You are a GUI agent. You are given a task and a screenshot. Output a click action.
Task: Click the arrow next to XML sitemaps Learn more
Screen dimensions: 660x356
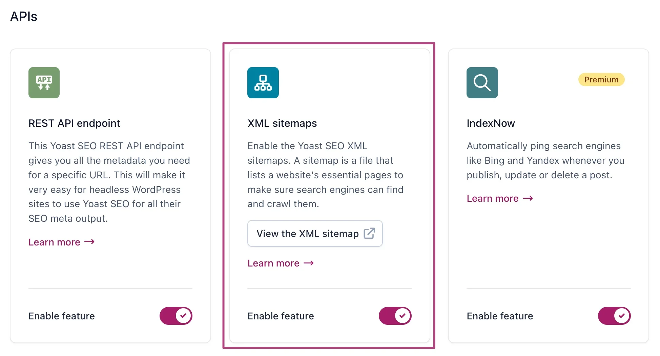(308, 263)
